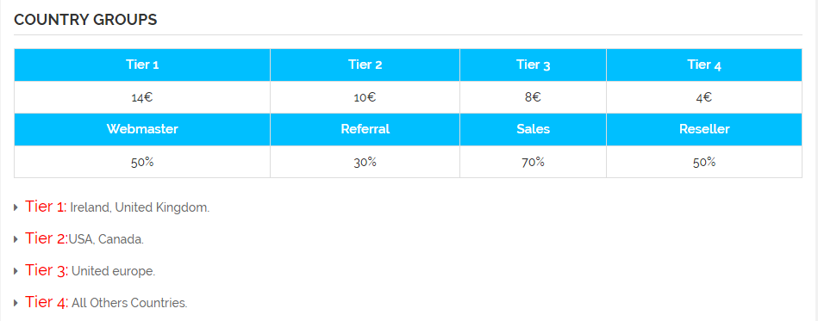Click the Sales header cell
818x321 pixels.
pos(533,129)
